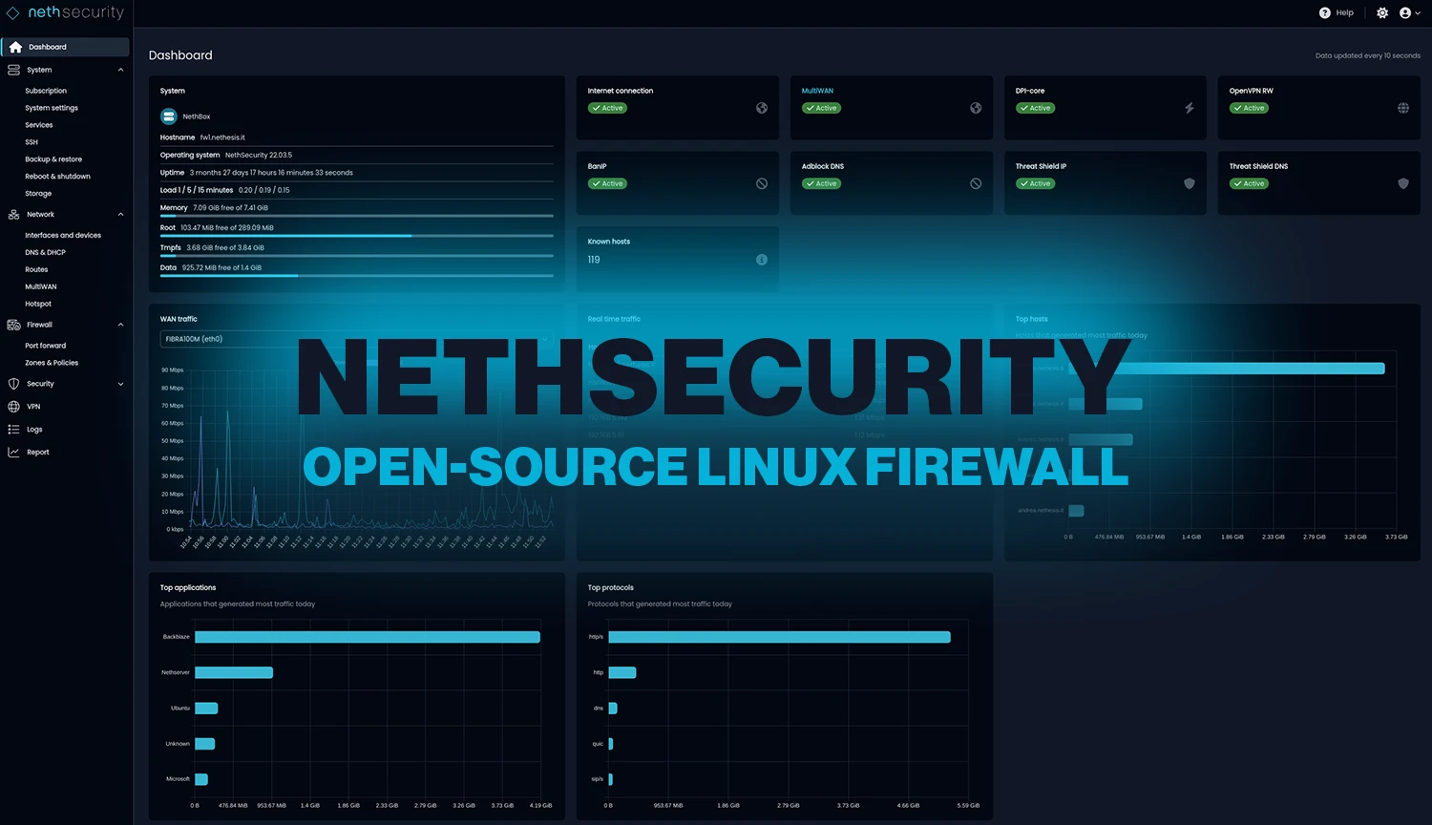Click the Help button in the top bar

click(x=1337, y=12)
